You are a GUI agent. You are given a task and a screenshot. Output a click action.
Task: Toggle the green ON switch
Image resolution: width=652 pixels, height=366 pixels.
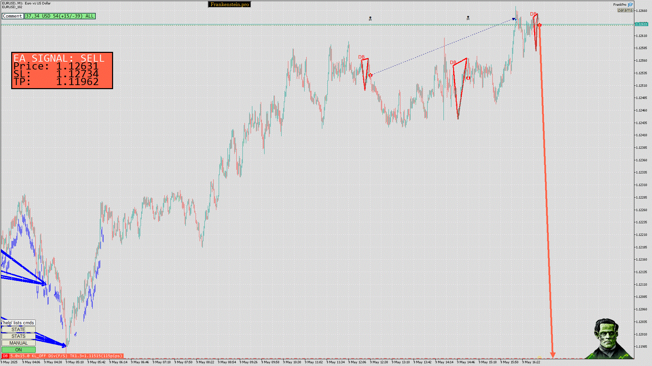pos(18,350)
